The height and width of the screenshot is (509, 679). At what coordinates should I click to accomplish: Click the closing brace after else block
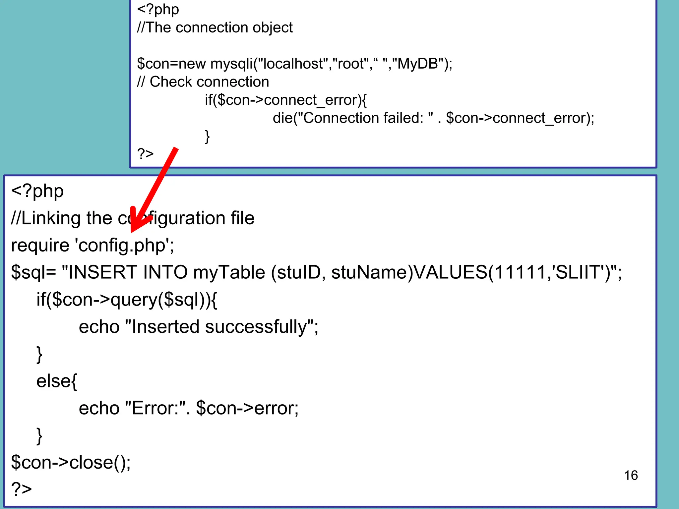pos(39,435)
